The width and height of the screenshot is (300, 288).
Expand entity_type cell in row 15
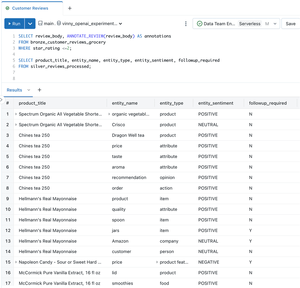(157, 262)
